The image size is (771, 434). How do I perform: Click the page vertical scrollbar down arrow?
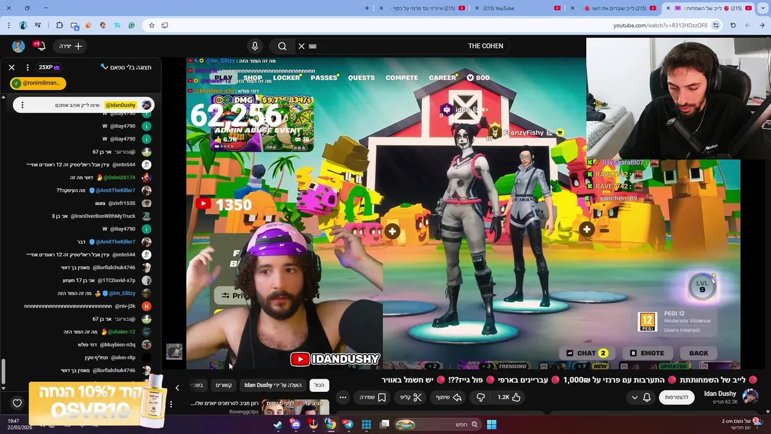(767, 412)
